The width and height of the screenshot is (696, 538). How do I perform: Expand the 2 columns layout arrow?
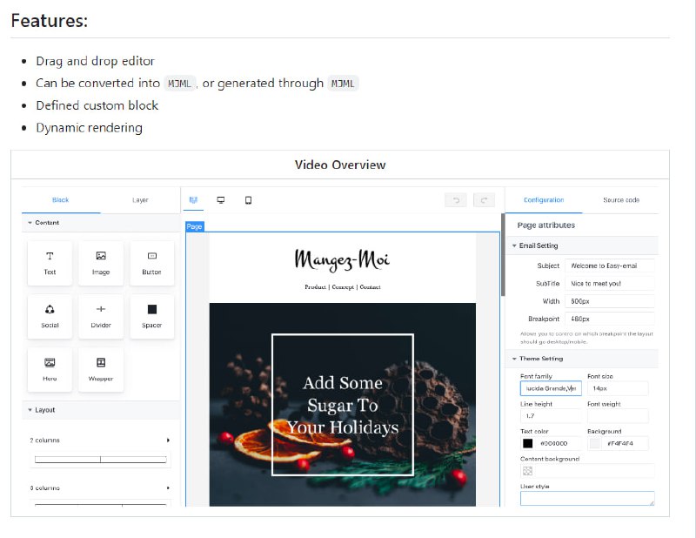tap(168, 440)
